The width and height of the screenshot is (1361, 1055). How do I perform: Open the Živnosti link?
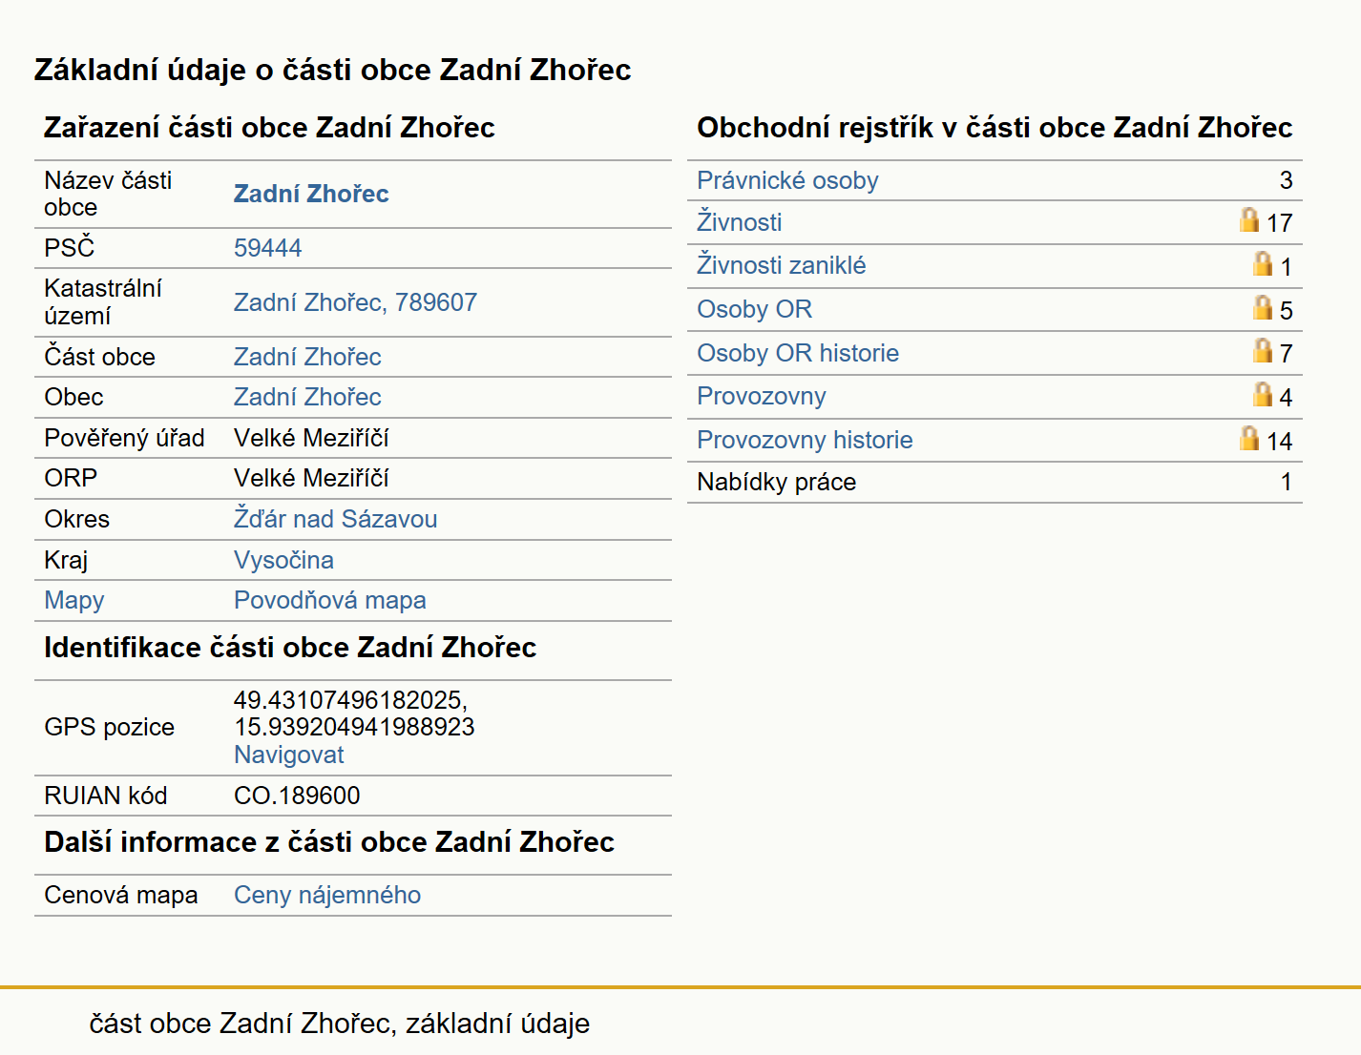pyautogui.click(x=739, y=222)
